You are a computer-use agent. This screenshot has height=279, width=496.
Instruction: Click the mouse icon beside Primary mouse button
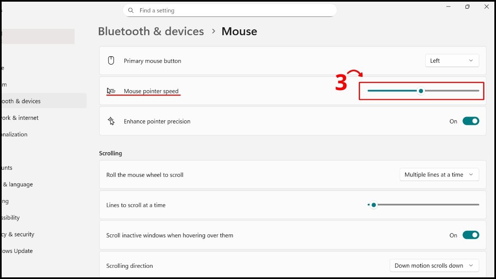(111, 61)
